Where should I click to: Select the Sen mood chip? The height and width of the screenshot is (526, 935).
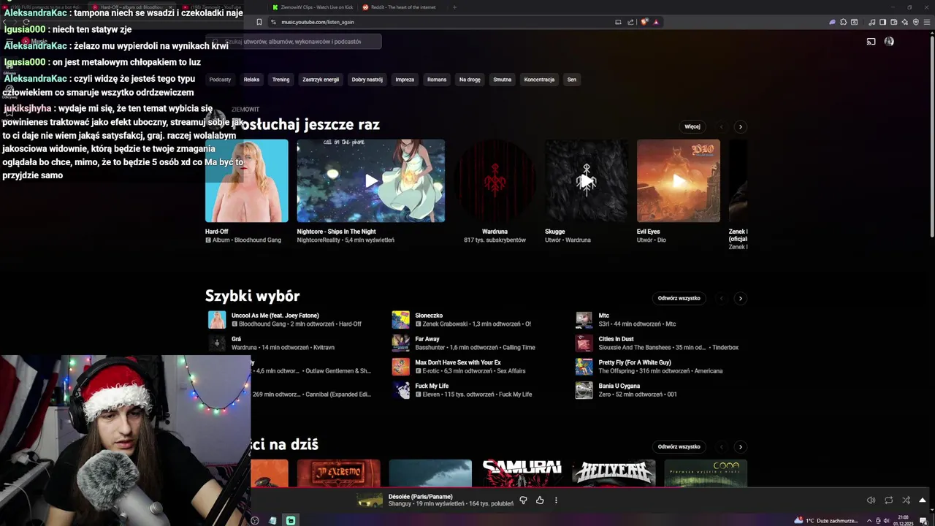click(571, 80)
